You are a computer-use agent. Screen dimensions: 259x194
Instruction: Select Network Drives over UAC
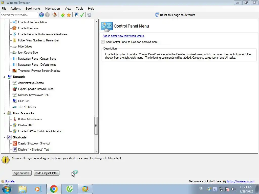[x=34, y=95]
